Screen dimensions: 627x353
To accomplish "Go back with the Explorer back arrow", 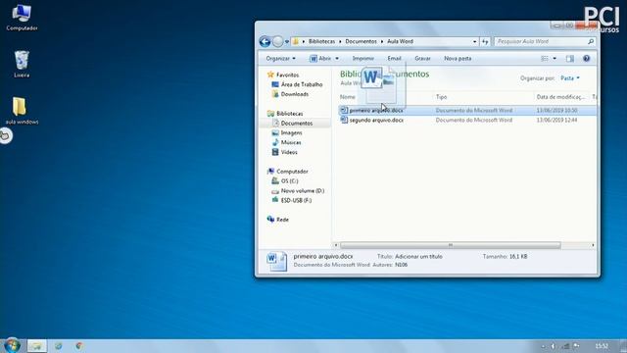I will click(265, 41).
